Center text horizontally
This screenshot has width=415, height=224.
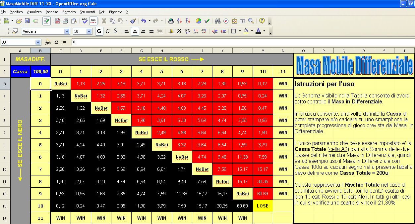135,31
